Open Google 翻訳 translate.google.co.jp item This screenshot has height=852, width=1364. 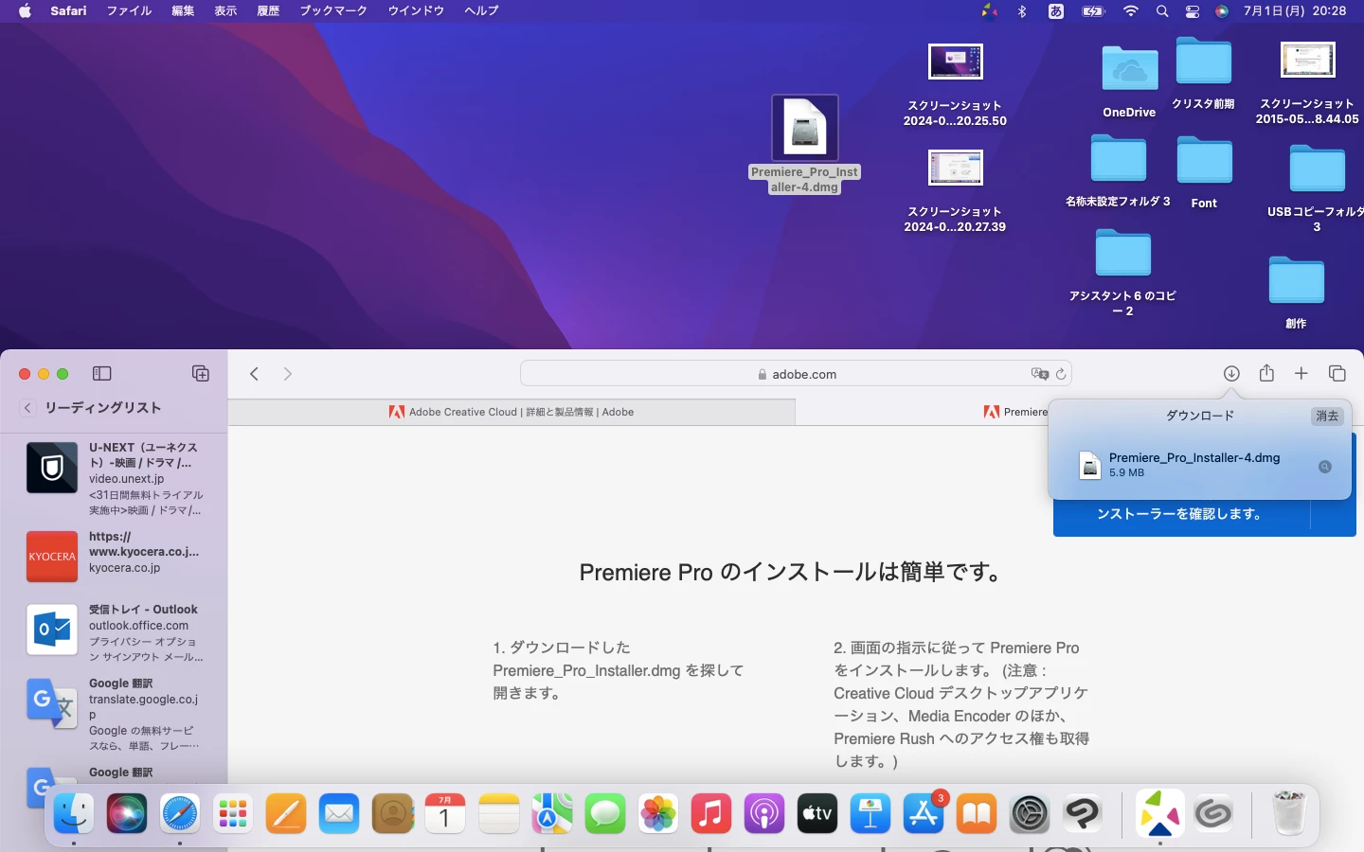(x=115, y=714)
